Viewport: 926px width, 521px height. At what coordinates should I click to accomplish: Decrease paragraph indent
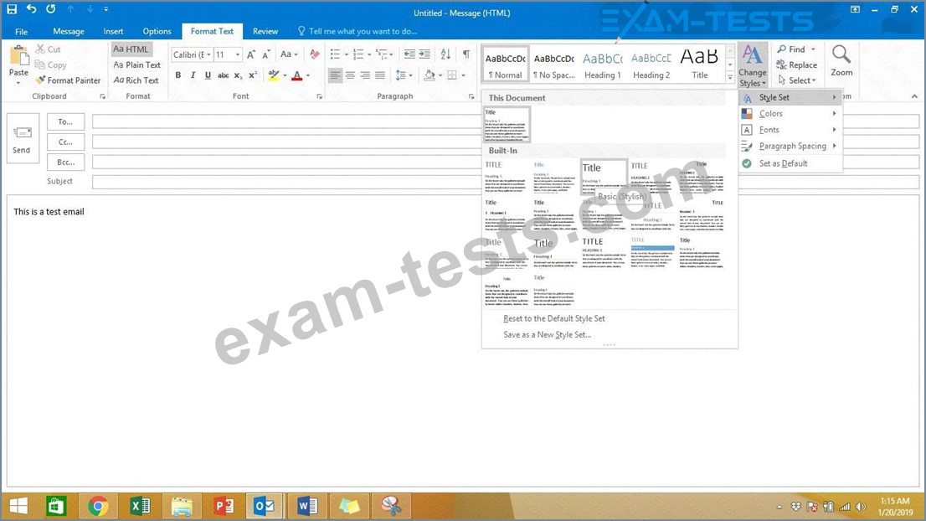[x=409, y=54]
